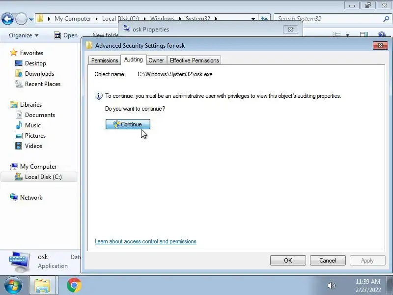The width and height of the screenshot is (393, 295).
Task: Refresh the System32 folder view
Action: click(264, 19)
